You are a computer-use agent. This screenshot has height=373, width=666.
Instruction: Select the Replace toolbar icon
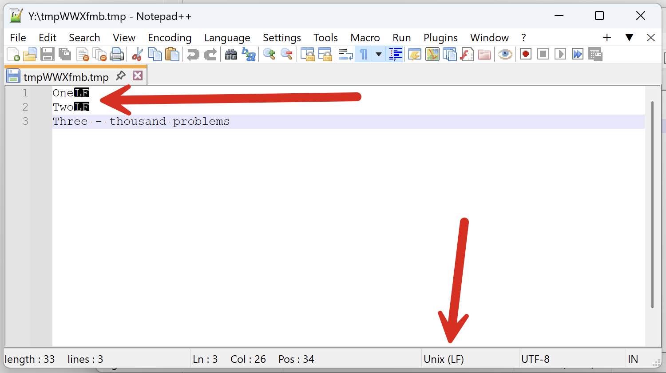249,54
